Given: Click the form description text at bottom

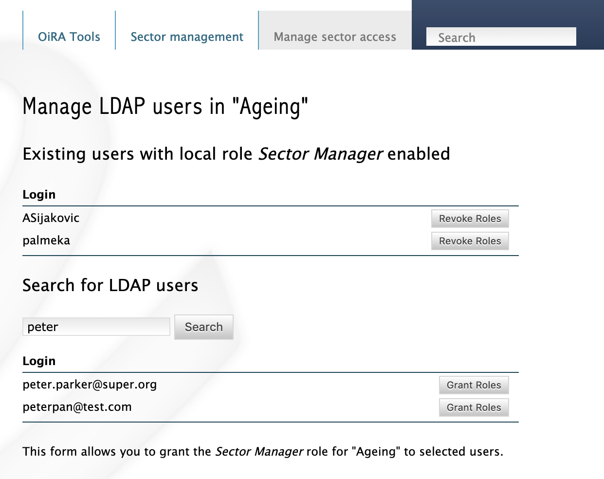Looking at the screenshot, I should [x=263, y=452].
